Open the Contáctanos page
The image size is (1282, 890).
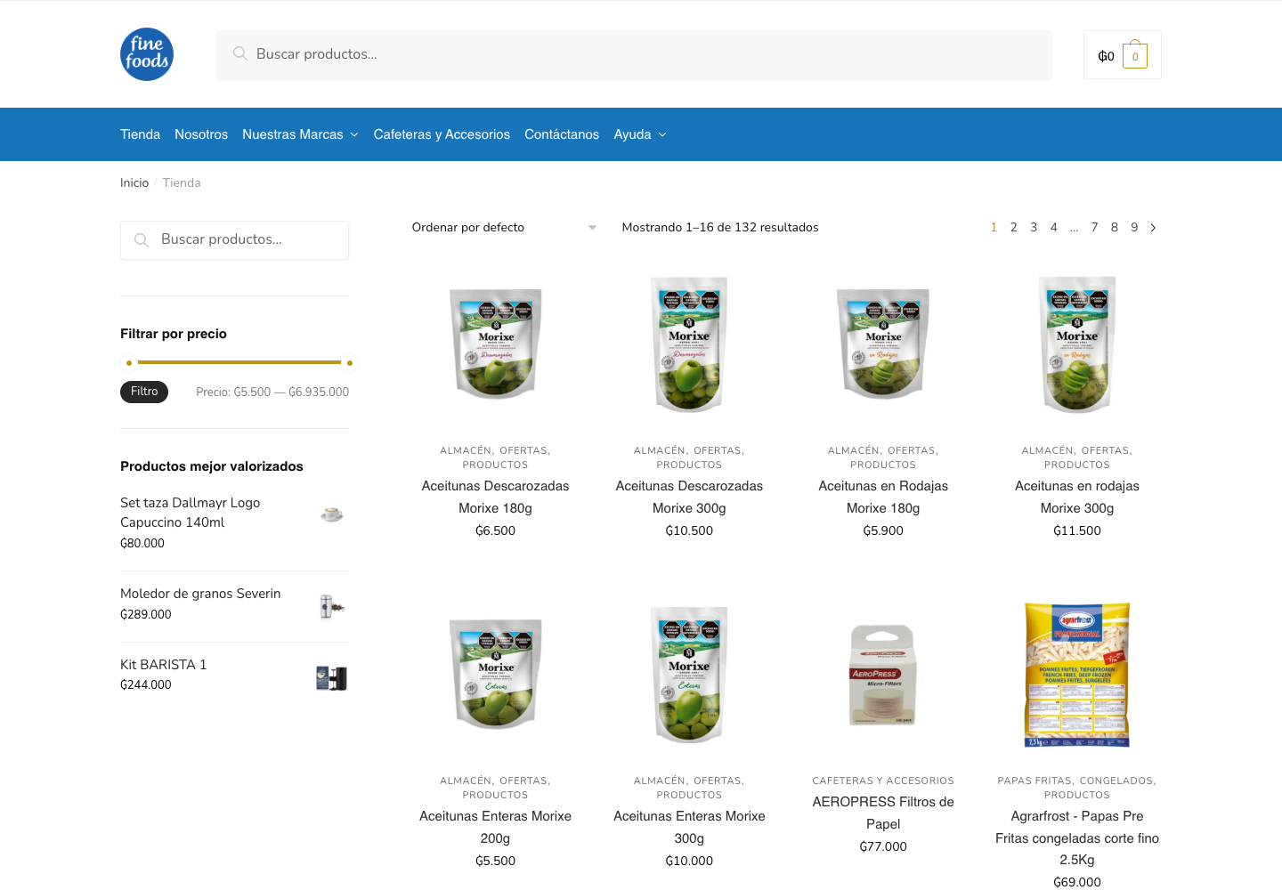click(562, 134)
